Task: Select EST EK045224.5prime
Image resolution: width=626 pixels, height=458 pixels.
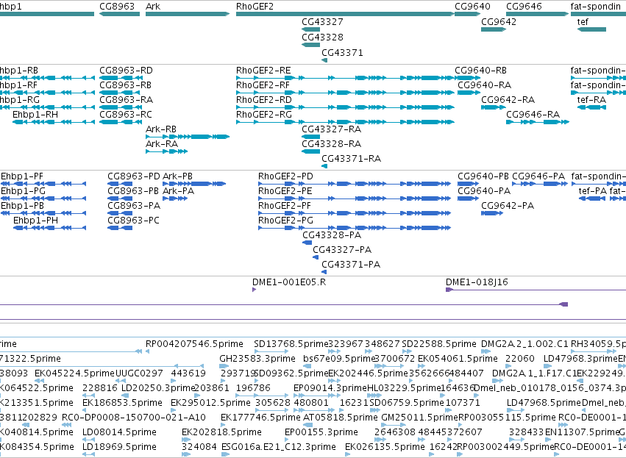Action: [74, 373]
